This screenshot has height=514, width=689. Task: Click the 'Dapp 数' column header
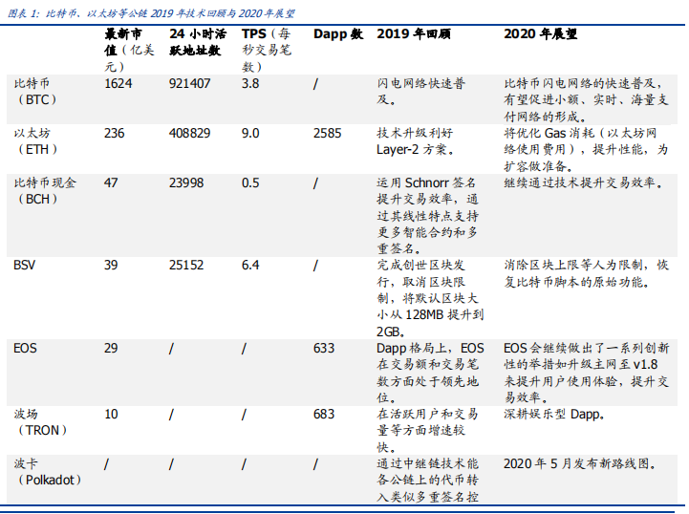(x=338, y=34)
